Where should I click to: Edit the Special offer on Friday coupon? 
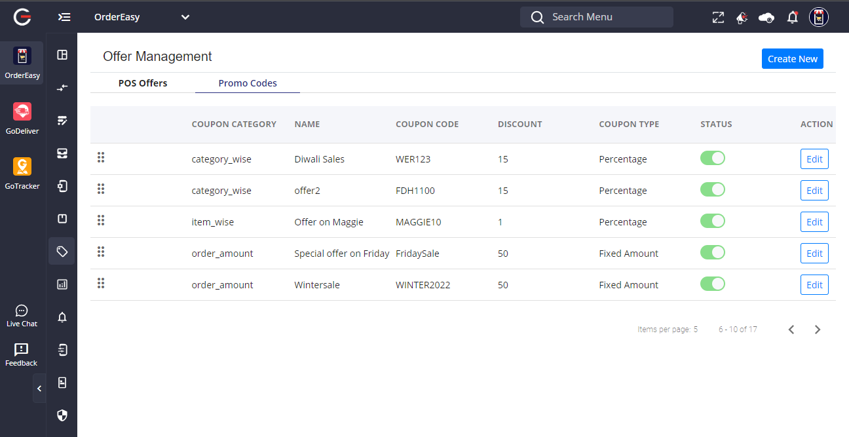point(814,254)
